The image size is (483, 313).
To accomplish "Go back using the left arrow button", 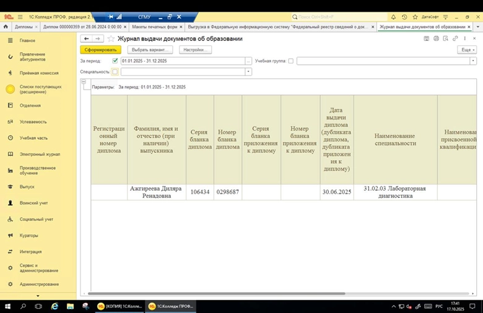I will 85,38.
